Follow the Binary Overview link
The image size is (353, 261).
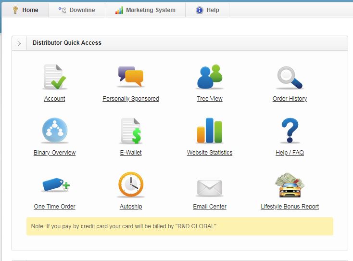tap(55, 152)
